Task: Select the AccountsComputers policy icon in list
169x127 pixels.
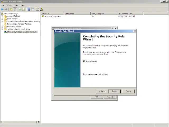Action: tap(43, 16)
